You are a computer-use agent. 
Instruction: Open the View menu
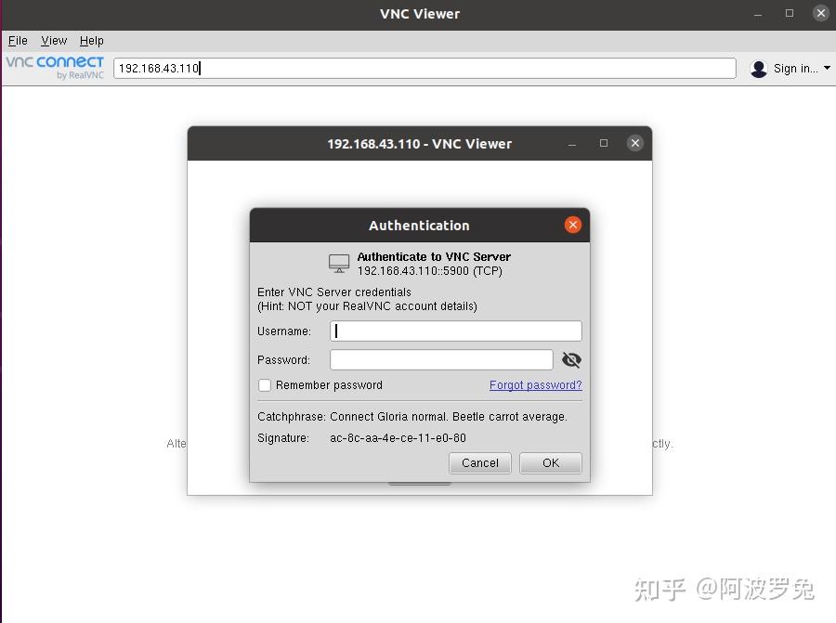53,40
